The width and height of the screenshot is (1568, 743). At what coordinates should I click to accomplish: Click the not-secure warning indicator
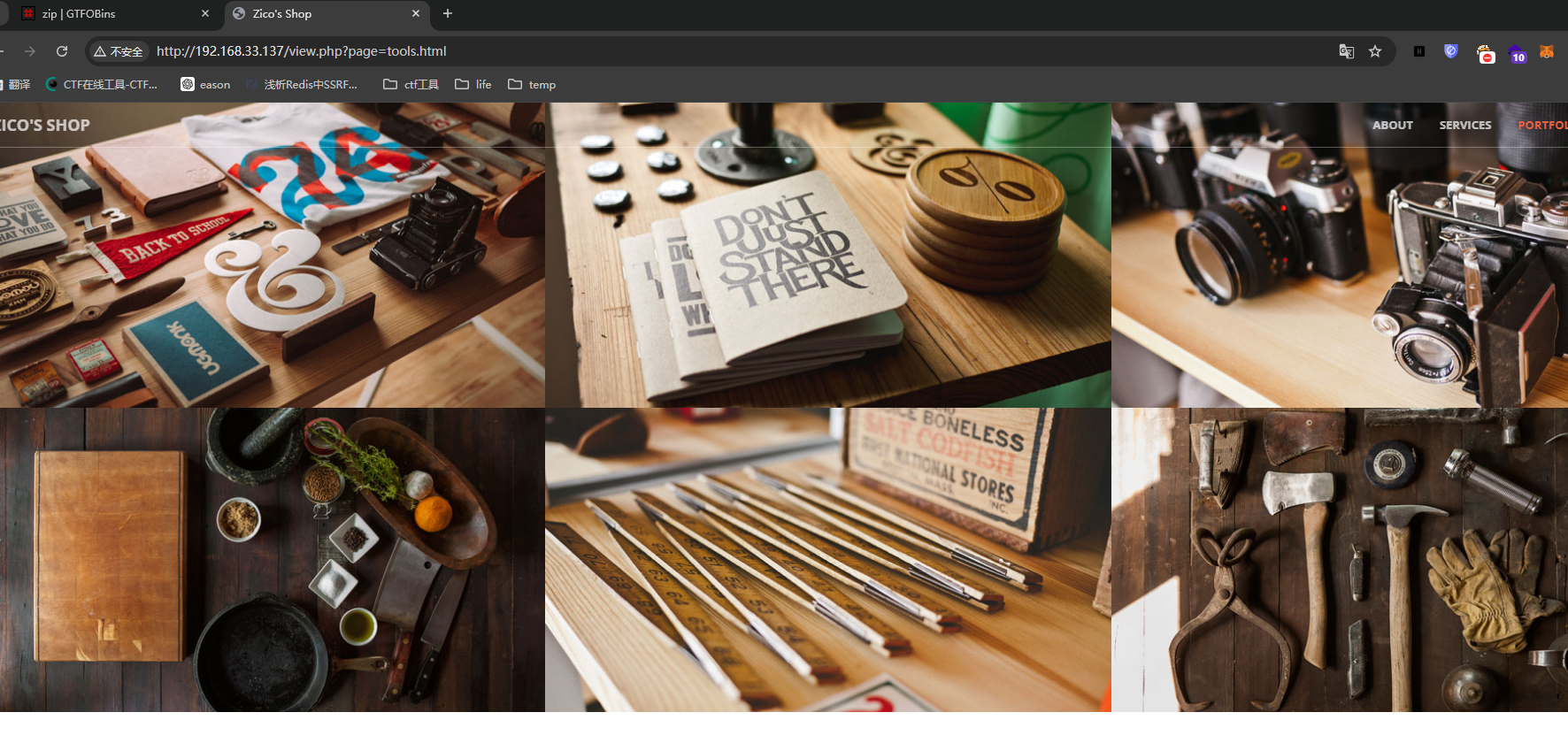click(119, 51)
